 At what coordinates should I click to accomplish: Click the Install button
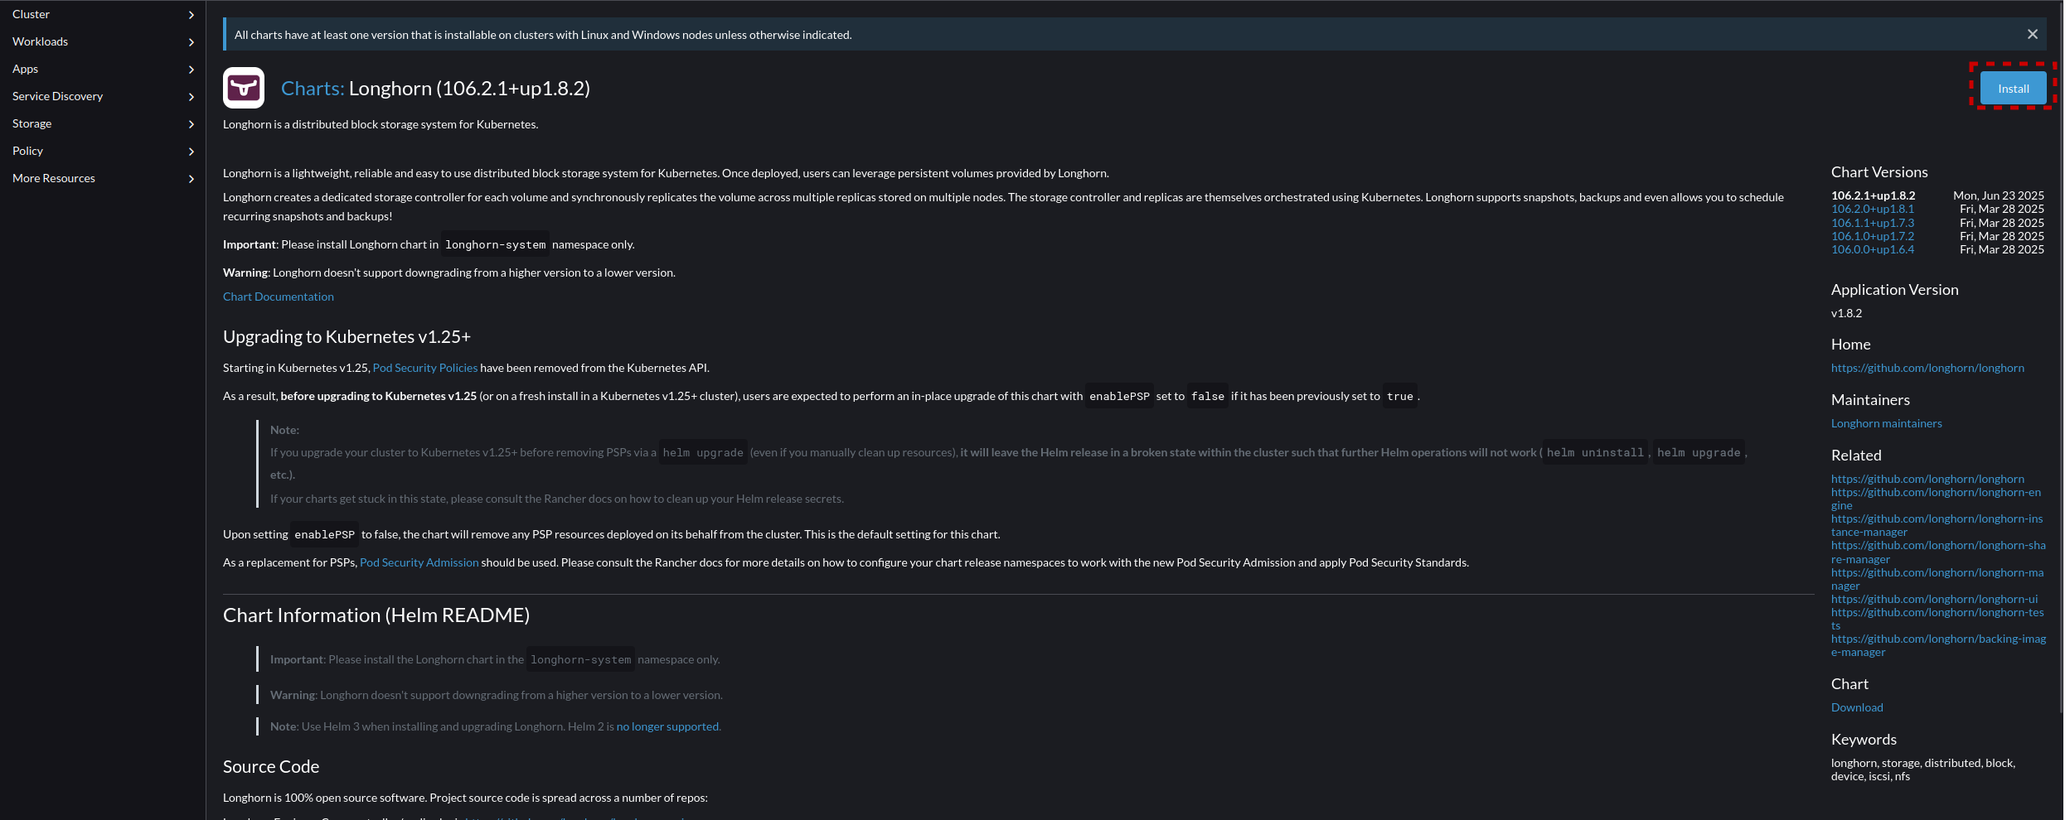coord(2013,89)
